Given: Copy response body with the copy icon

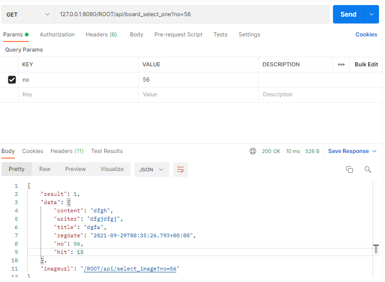Looking at the screenshot, I should (350, 170).
